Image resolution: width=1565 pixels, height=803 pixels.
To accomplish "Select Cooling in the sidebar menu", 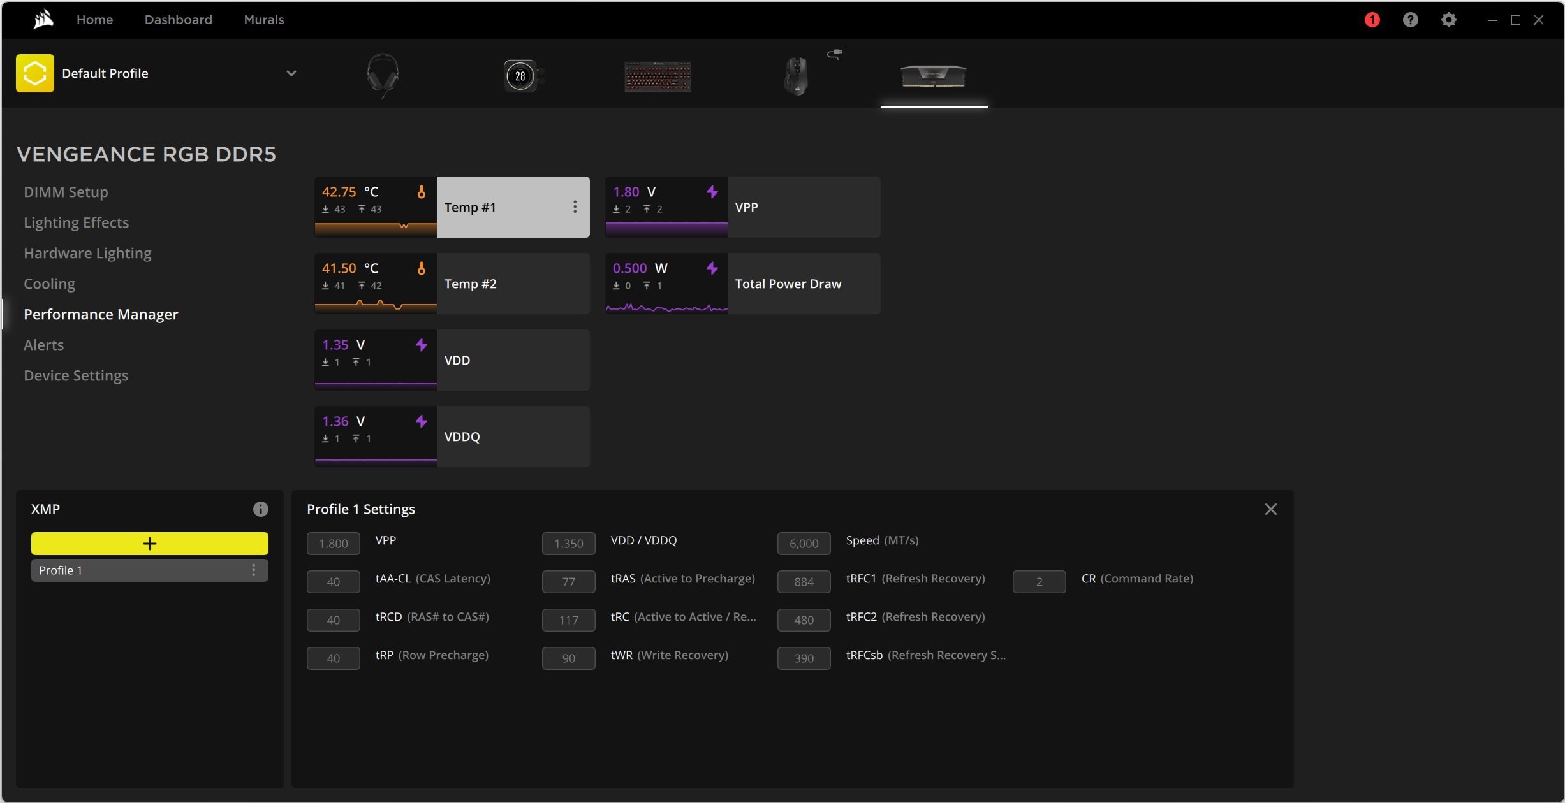I will pyautogui.click(x=49, y=284).
